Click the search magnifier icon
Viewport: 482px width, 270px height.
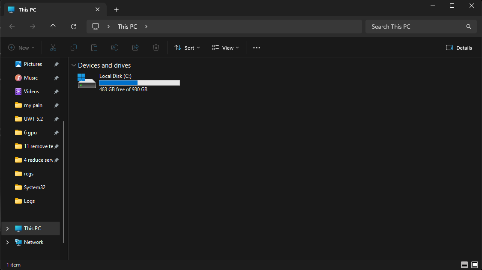click(x=468, y=27)
